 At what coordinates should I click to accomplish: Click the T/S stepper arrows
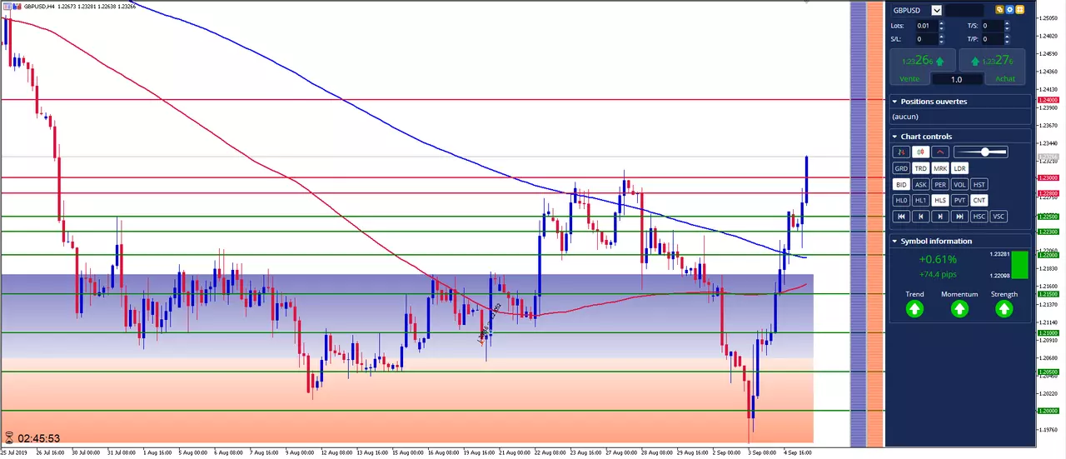pyautogui.click(x=1009, y=26)
